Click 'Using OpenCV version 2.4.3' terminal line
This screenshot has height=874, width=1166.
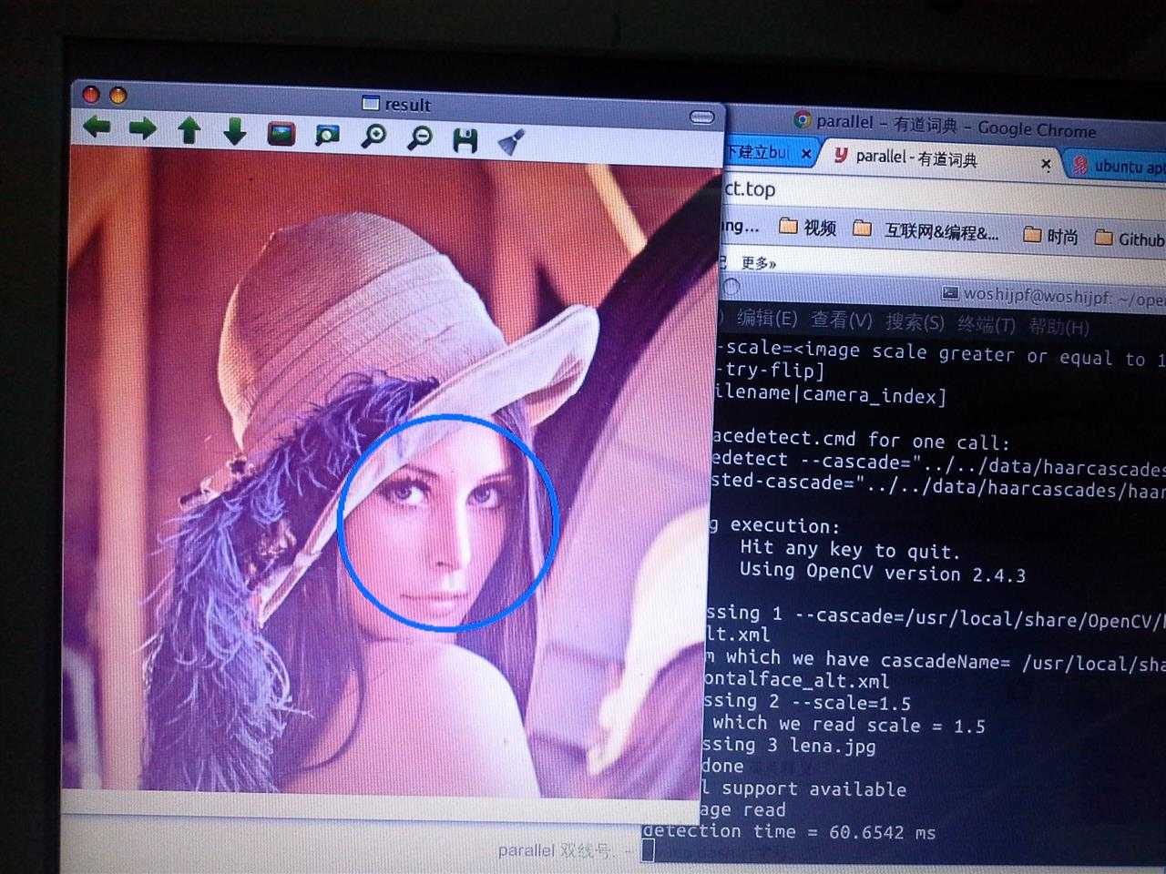click(882, 573)
